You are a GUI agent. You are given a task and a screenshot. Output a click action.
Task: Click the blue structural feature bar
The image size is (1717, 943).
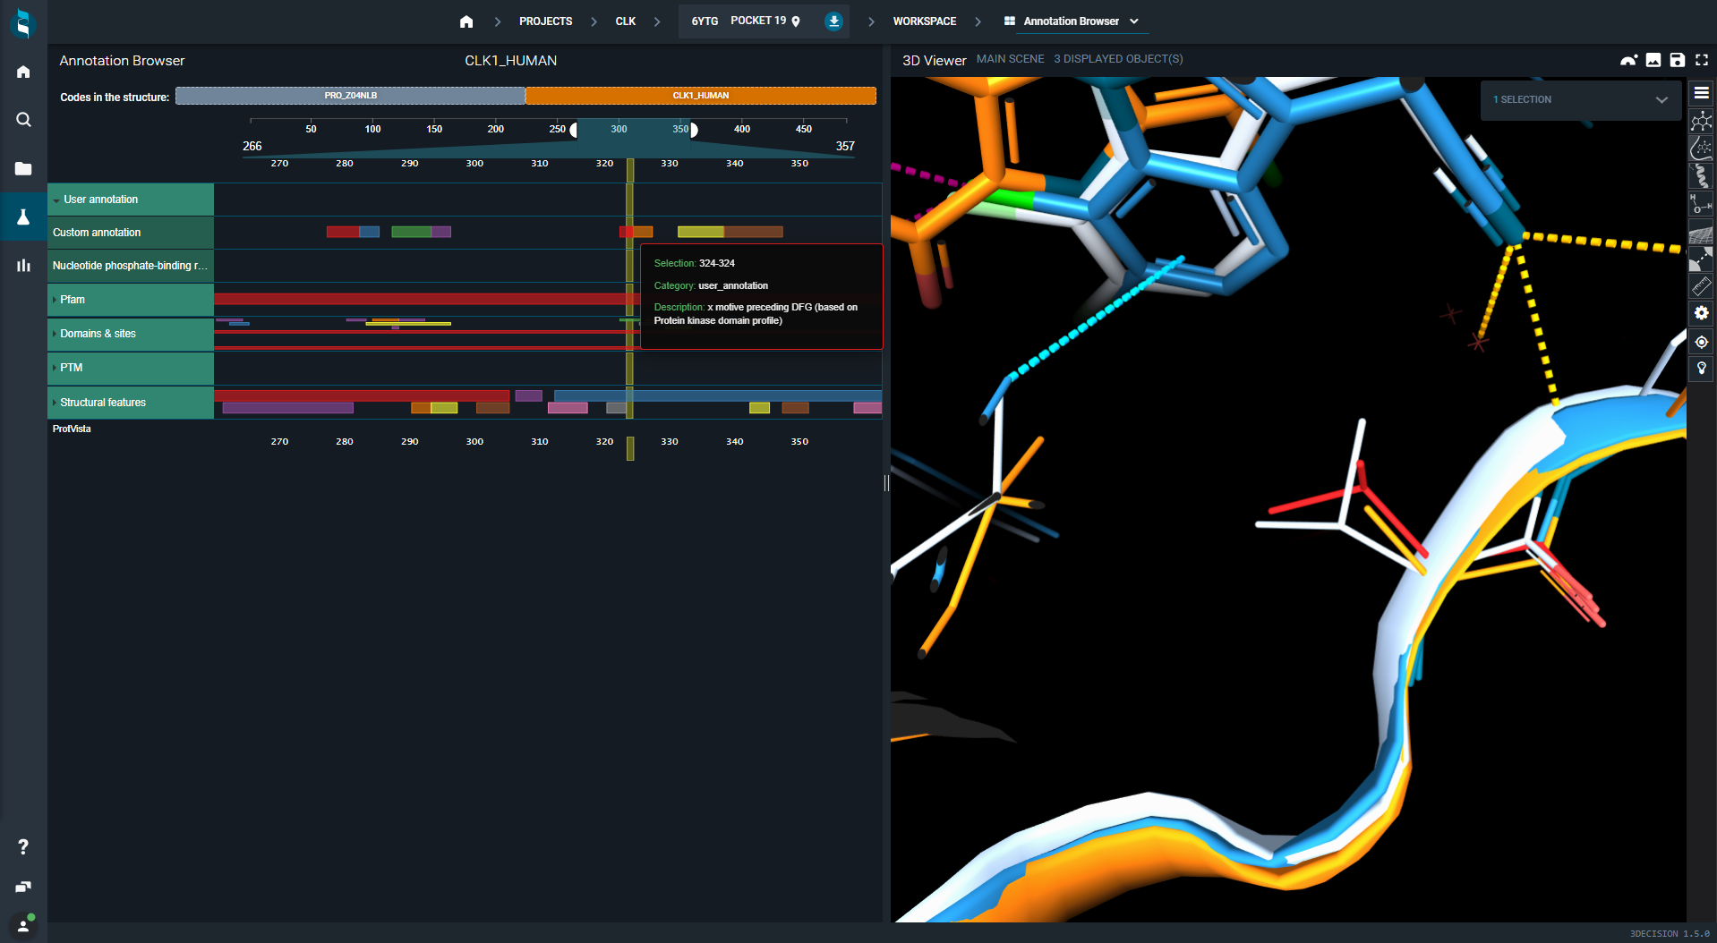pos(716,395)
